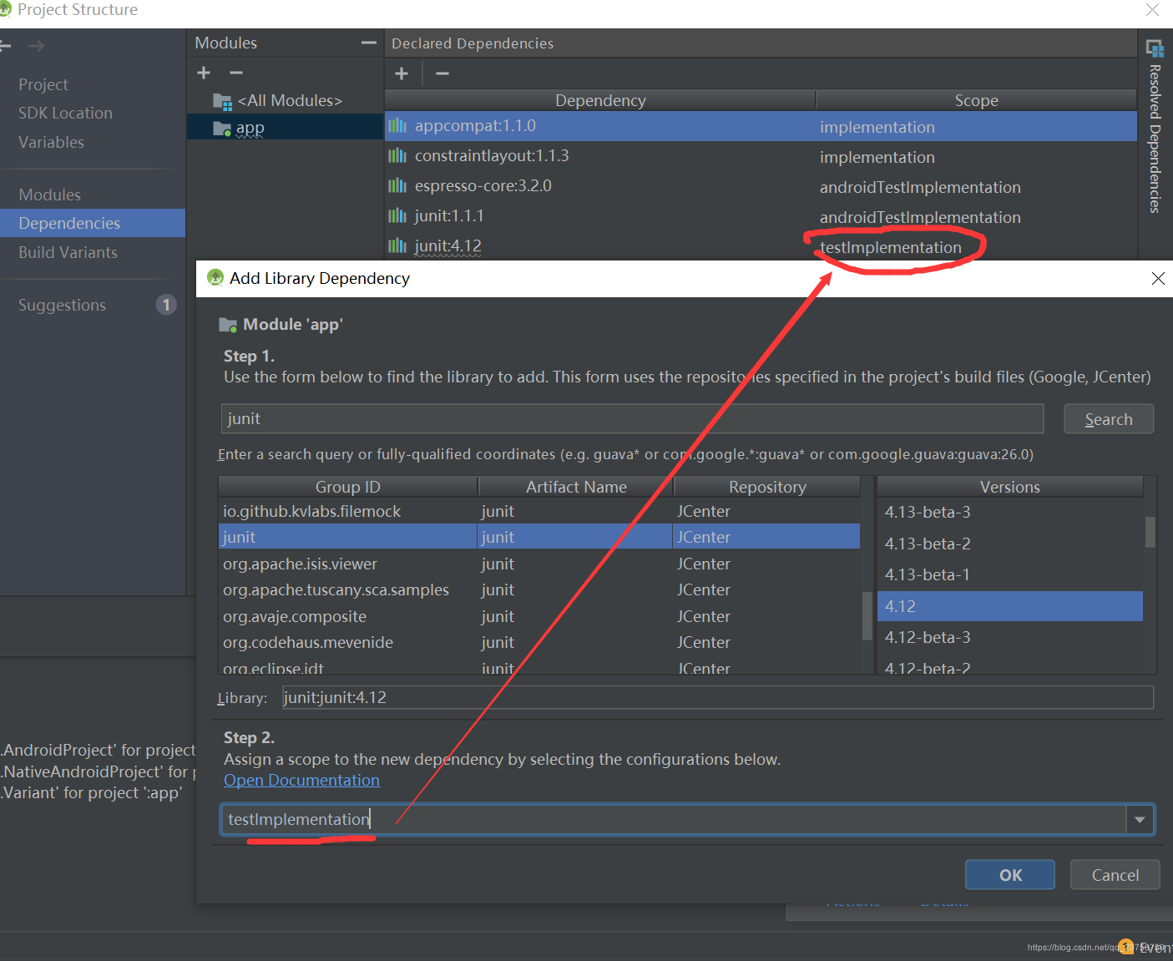
Task: Select the app module tree item
Action: click(284, 128)
